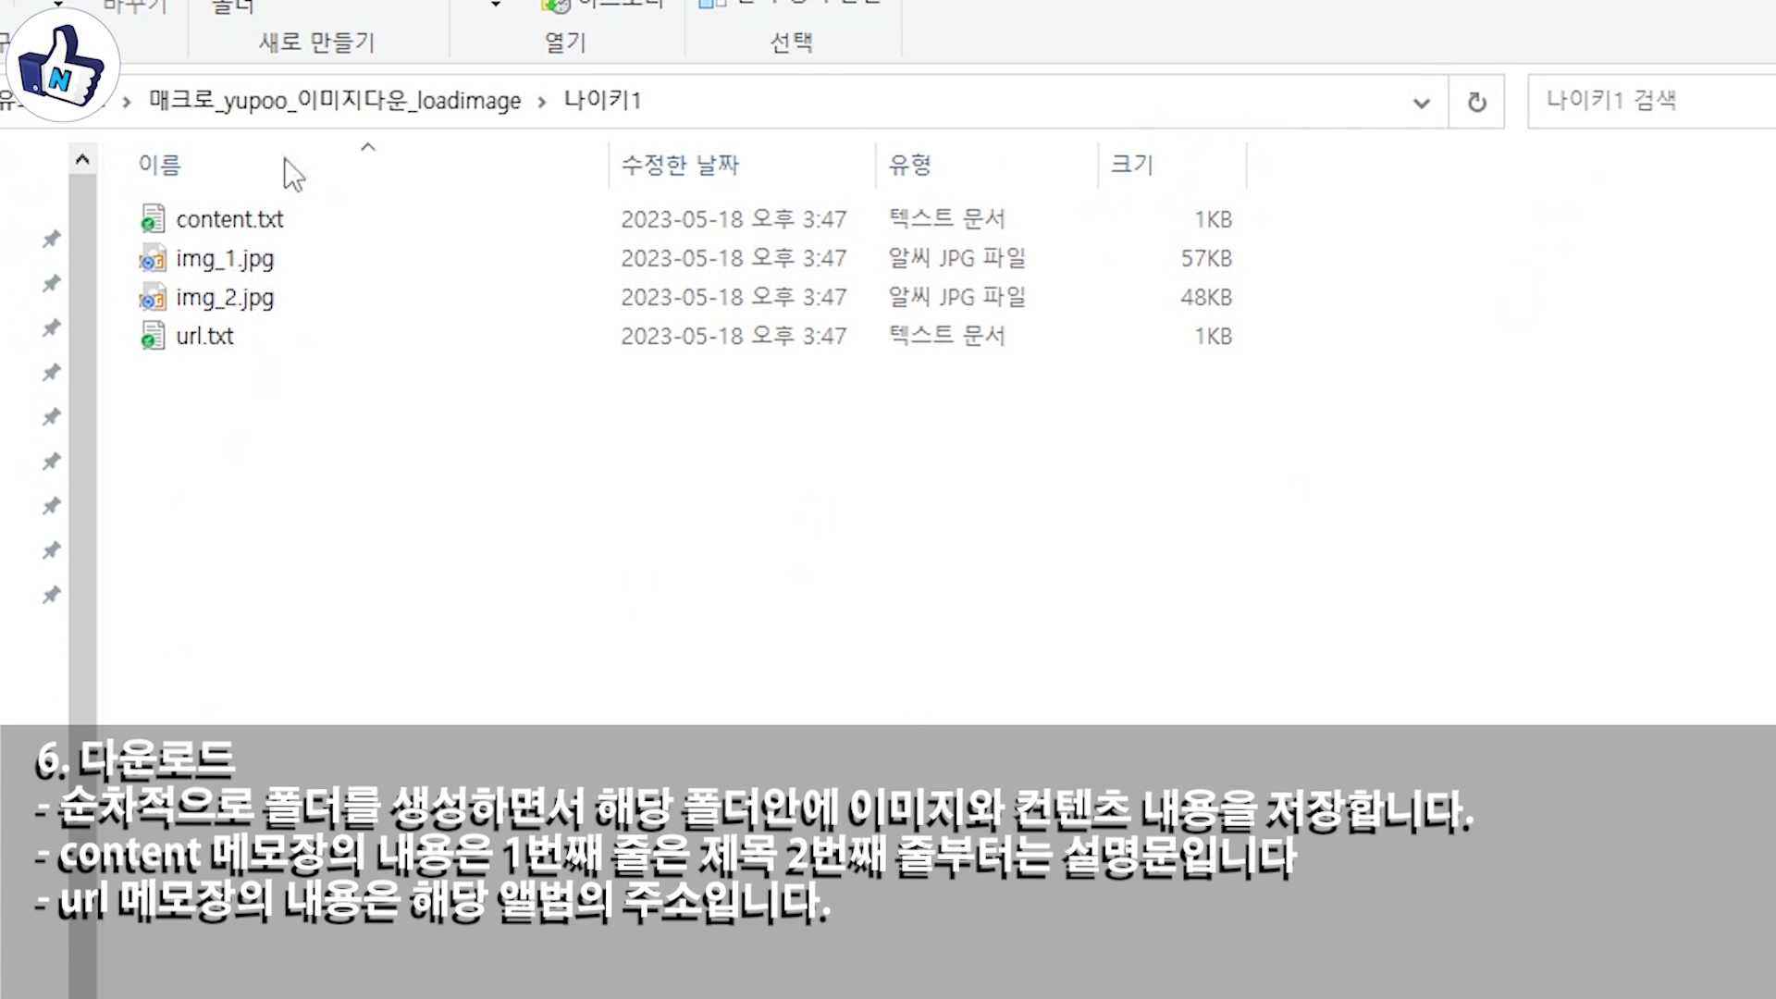
Task: Click the img_1.jpg file icon
Action: click(x=153, y=259)
